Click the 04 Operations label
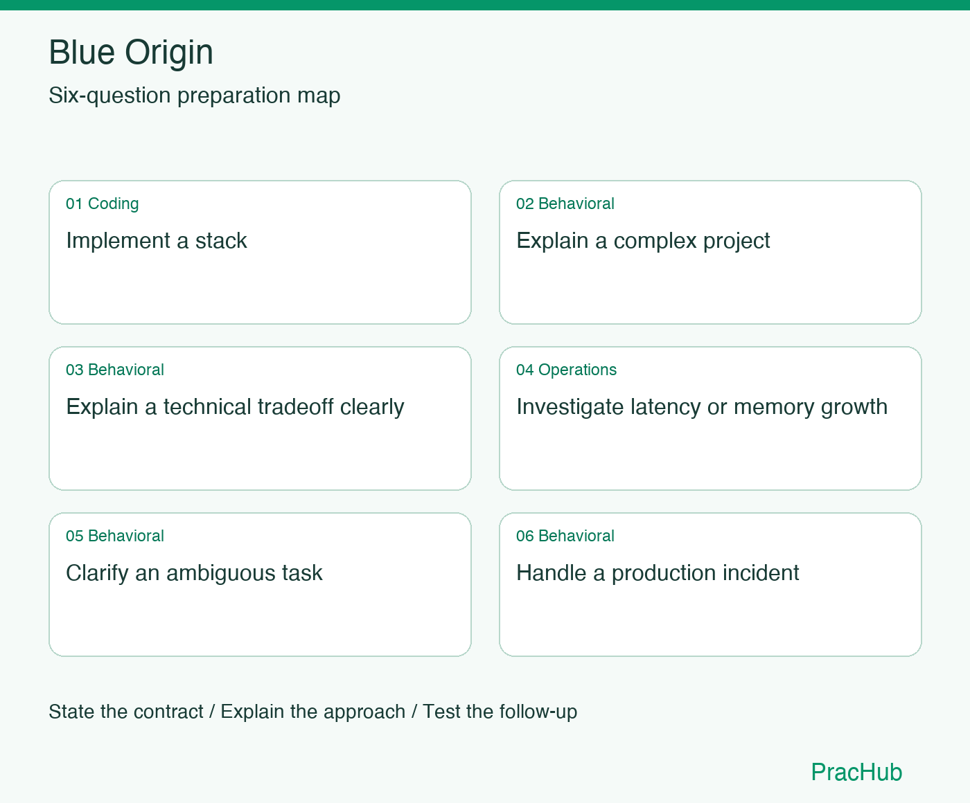This screenshot has width=970, height=803. [566, 370]
